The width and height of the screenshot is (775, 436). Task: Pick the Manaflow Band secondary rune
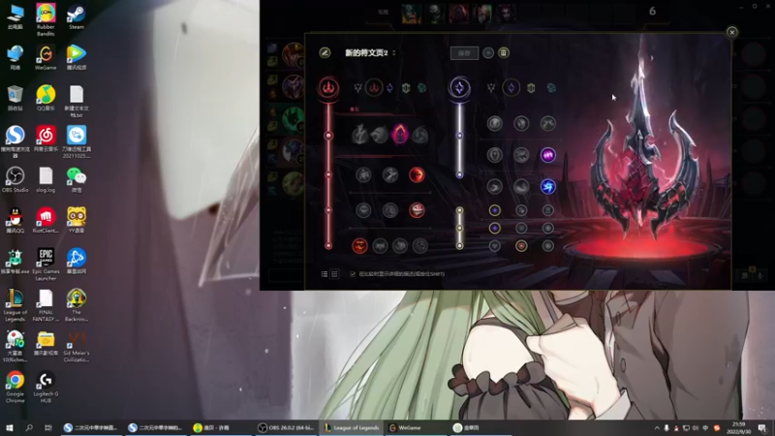click(x=521, y=123)
